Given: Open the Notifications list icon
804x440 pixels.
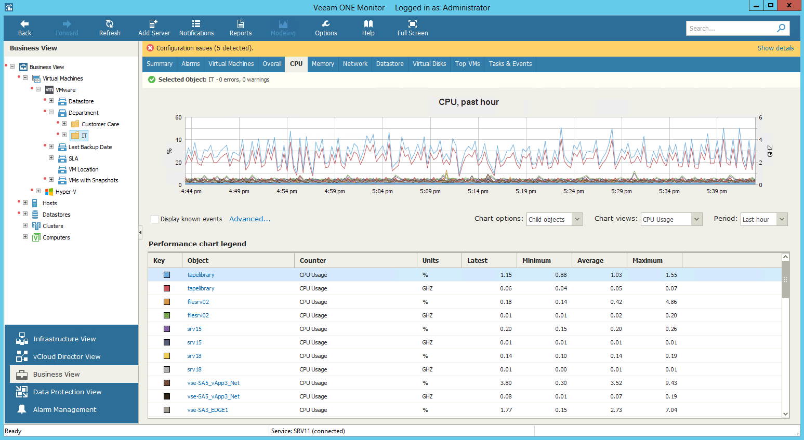Looking at the screenshot, I should click(196, 24).
